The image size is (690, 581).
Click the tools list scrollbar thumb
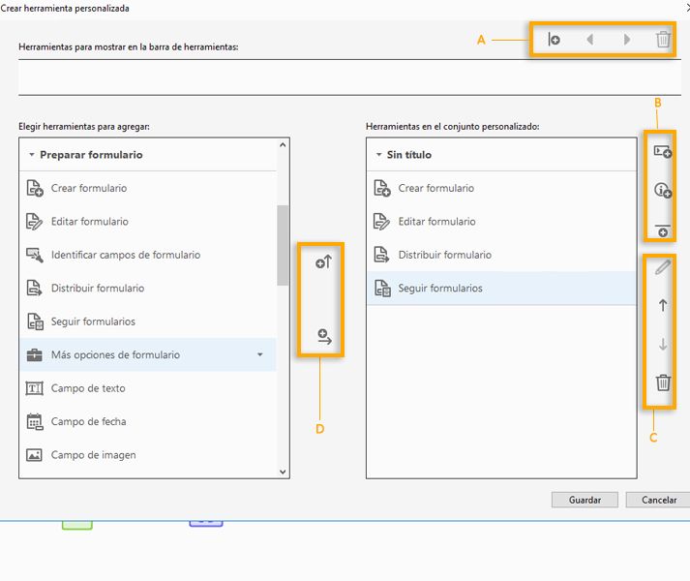pos(283,245)
